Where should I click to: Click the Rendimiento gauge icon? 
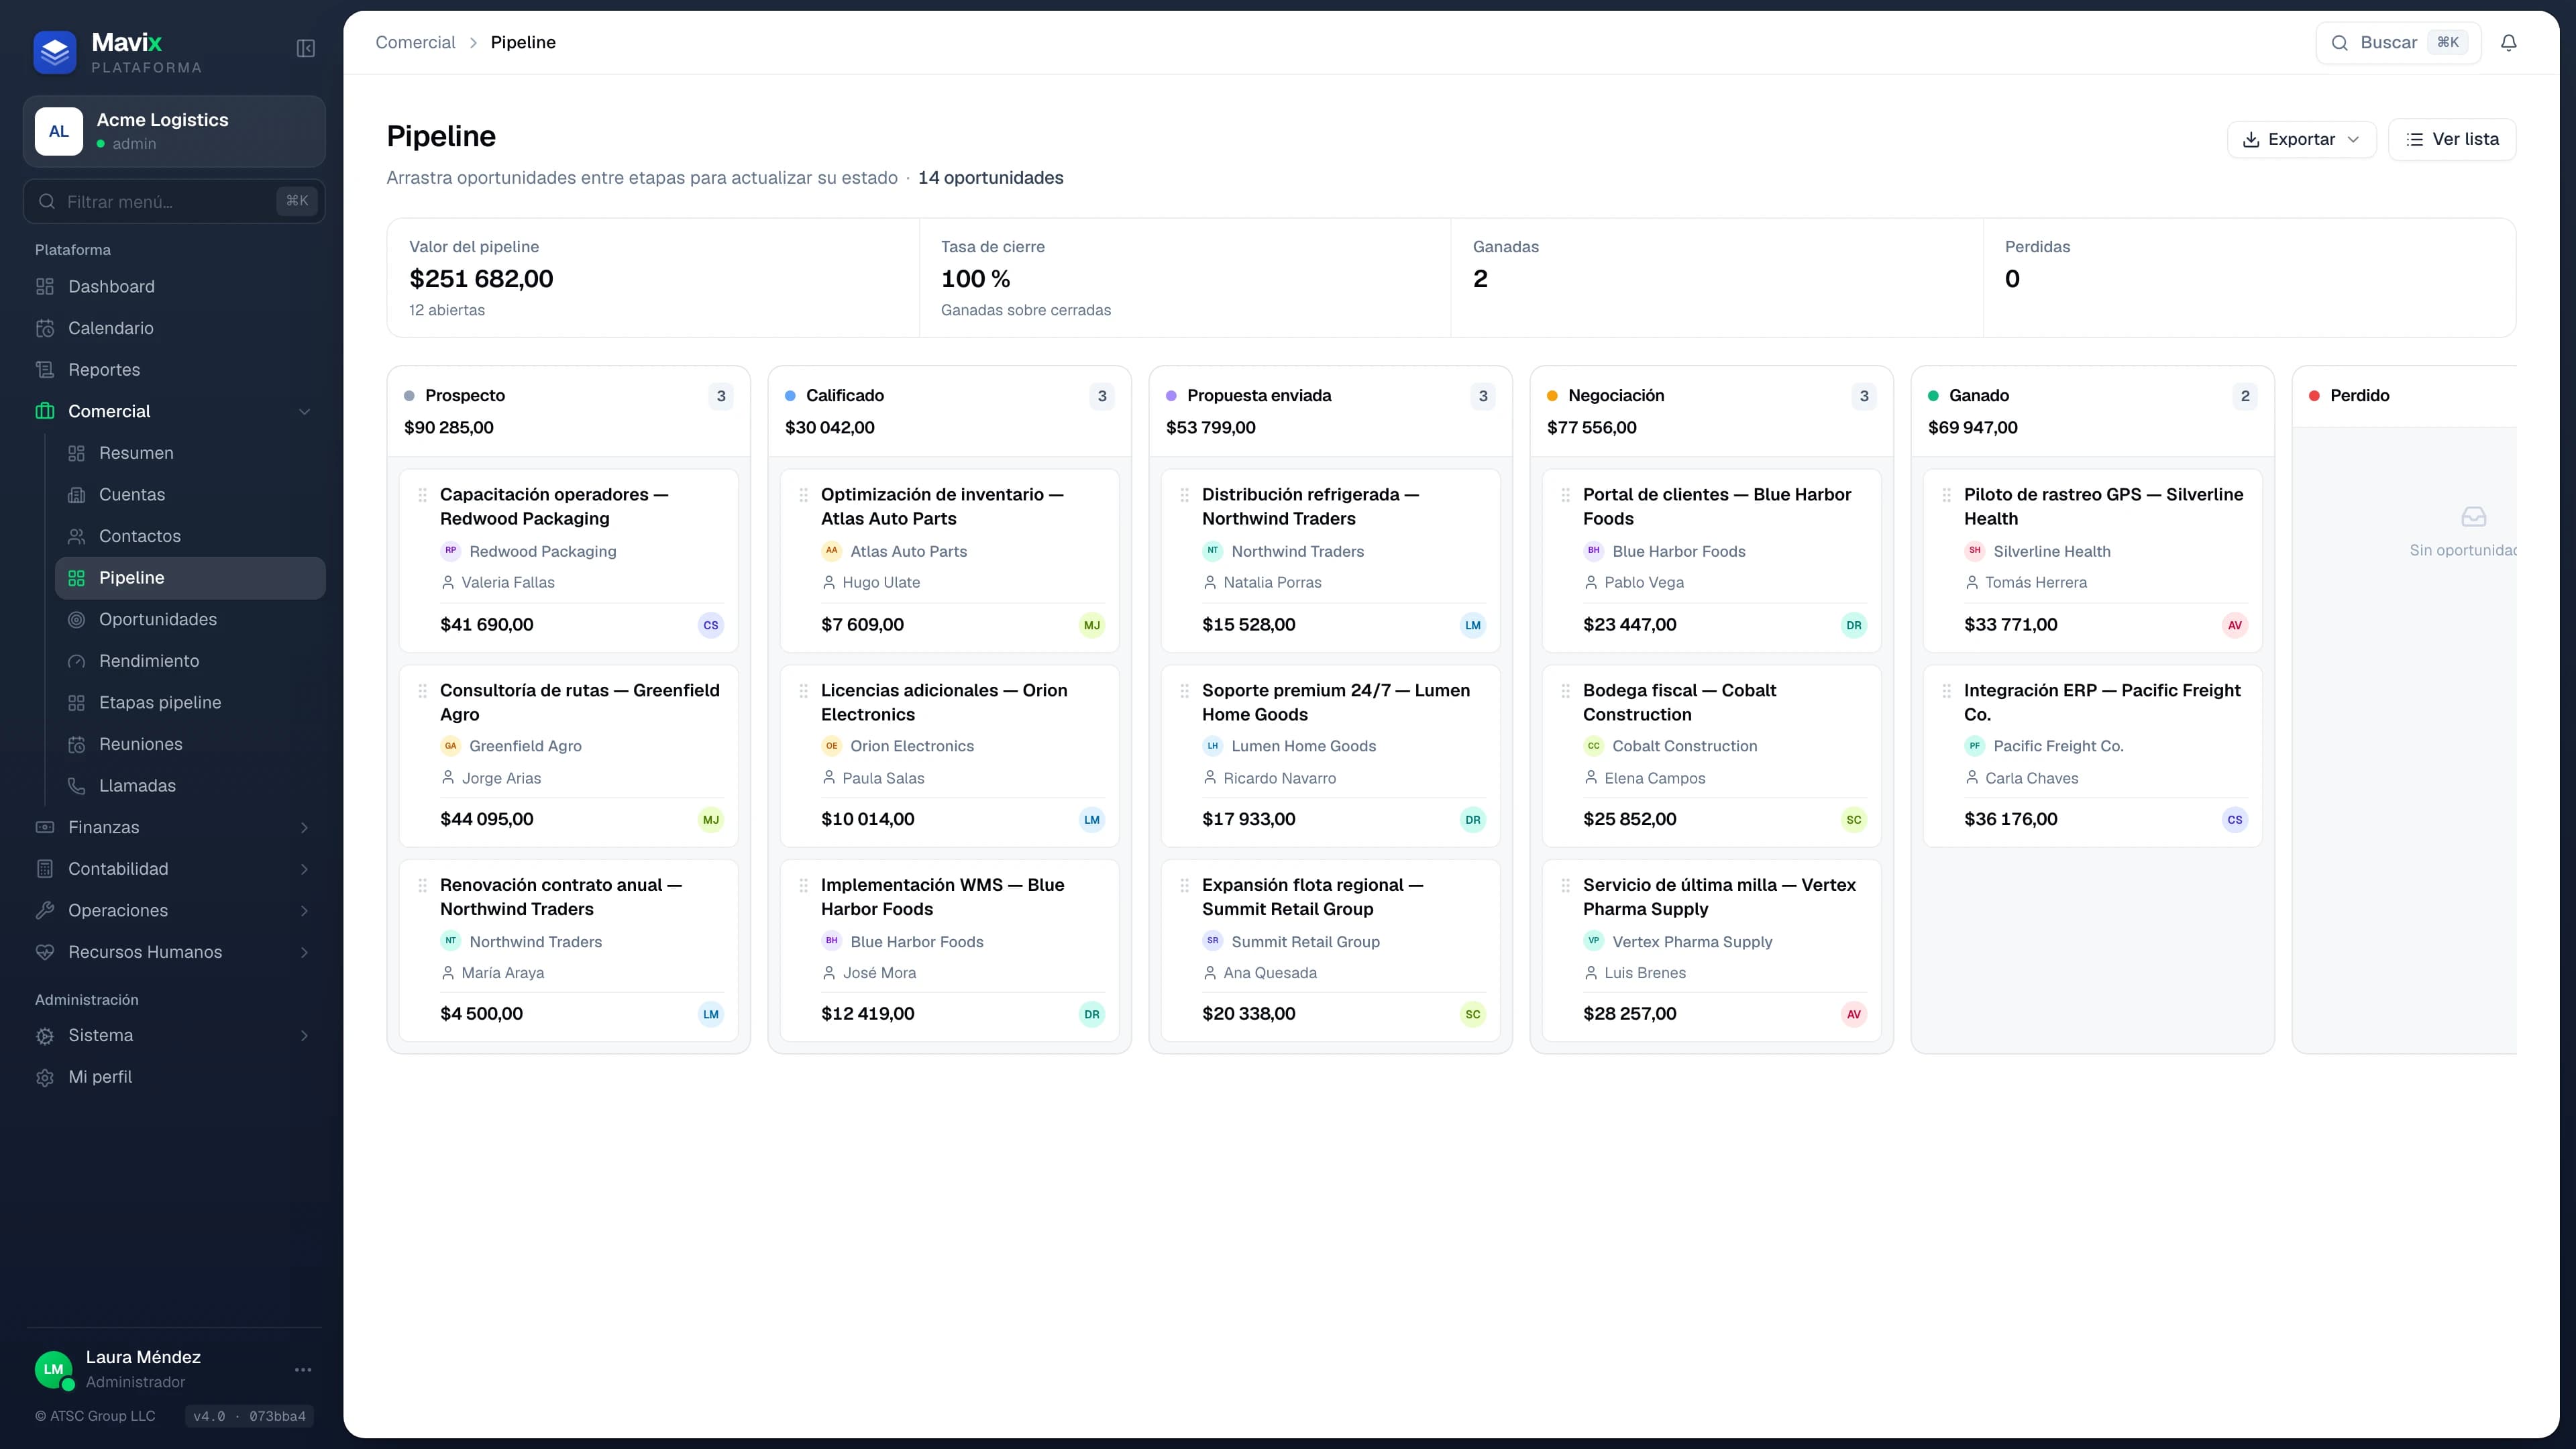76,661
